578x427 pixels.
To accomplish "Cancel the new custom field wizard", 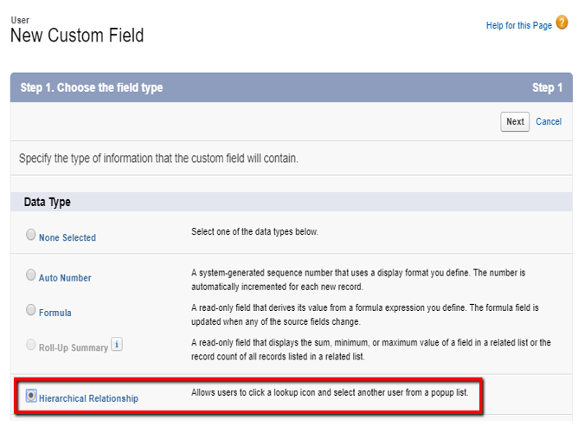I will tap(549, 122).
